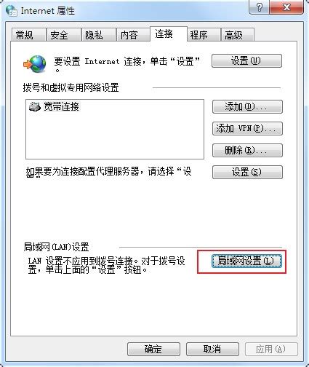This screenshot has width=309, height=367.
Task: Confirm with the 确定 button
Action: tap(153, 349)
